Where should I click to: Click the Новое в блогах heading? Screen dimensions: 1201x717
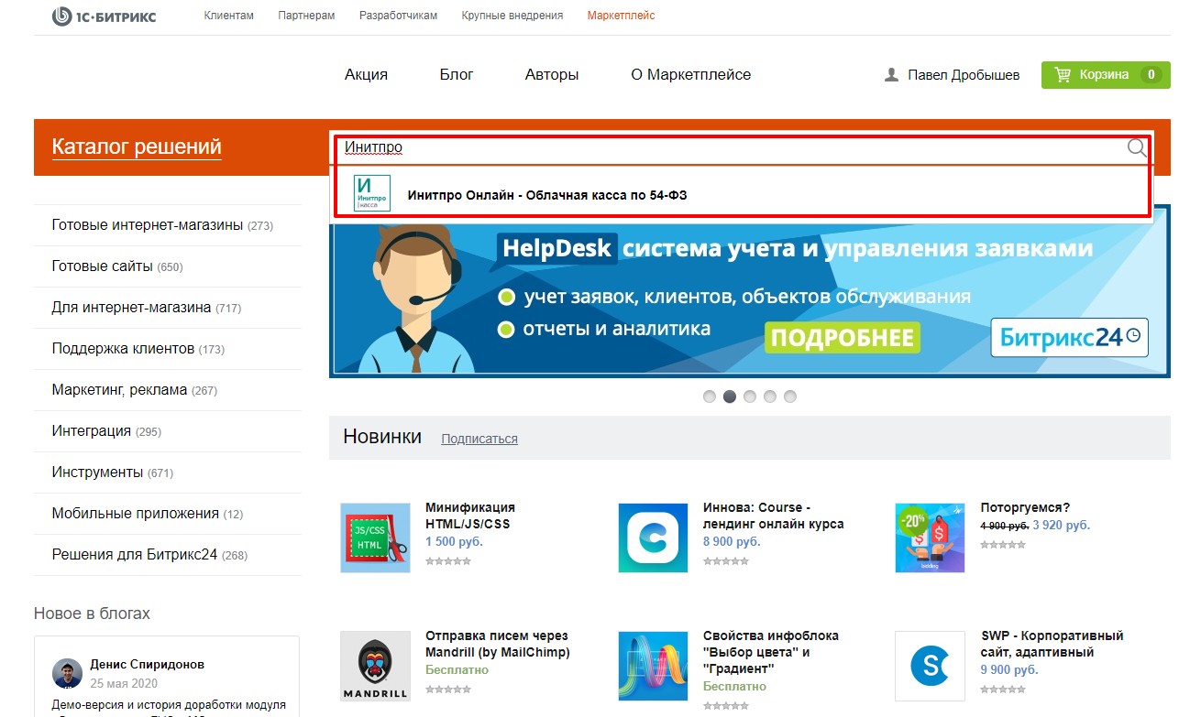click(x=92, y=614)
